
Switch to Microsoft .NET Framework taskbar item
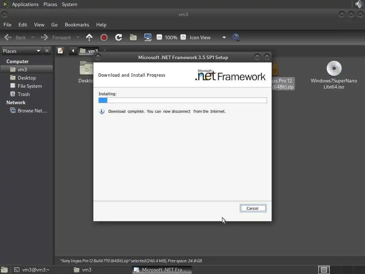pos(162,270)
